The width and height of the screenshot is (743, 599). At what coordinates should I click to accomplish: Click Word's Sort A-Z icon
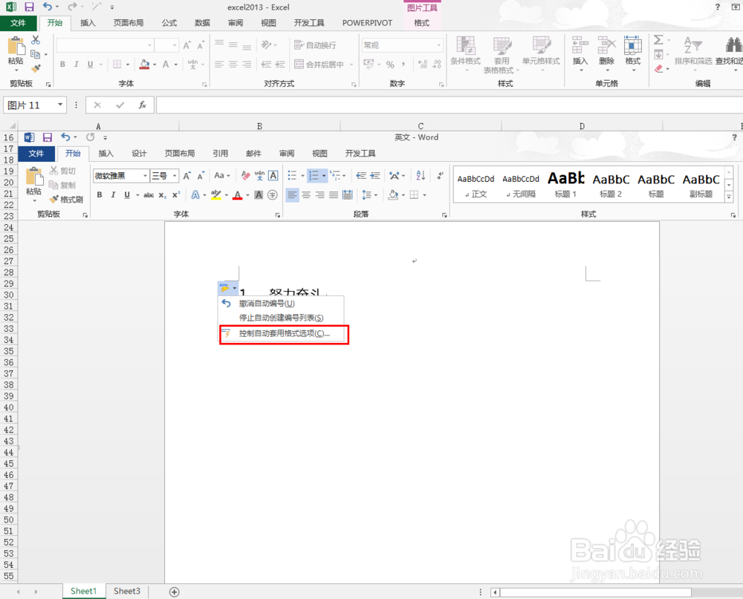pos(421,176)
